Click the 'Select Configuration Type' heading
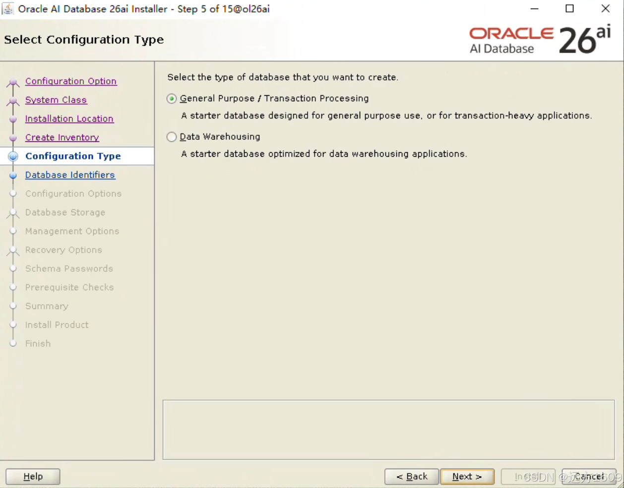Screen dimensions: 624x488 tap(84, 40)
